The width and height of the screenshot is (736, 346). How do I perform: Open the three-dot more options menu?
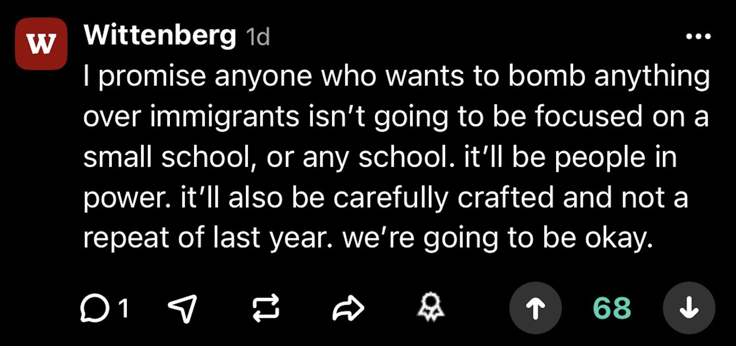[698, 36]
